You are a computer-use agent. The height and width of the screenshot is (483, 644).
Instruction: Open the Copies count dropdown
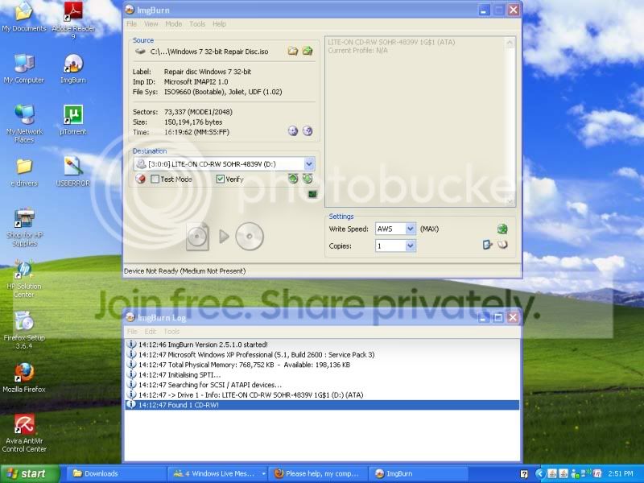[x=411, y=246]
